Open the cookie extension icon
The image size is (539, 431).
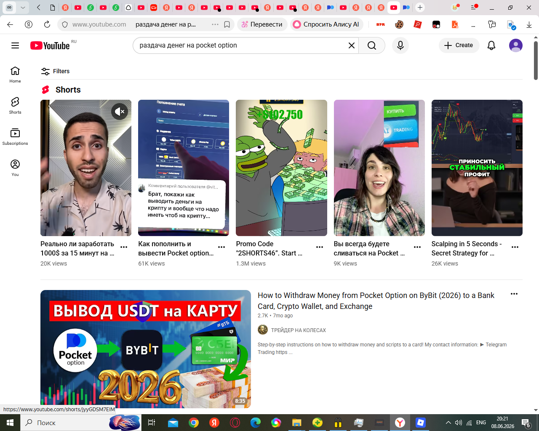pyautogui.click(x=399, y=24)
